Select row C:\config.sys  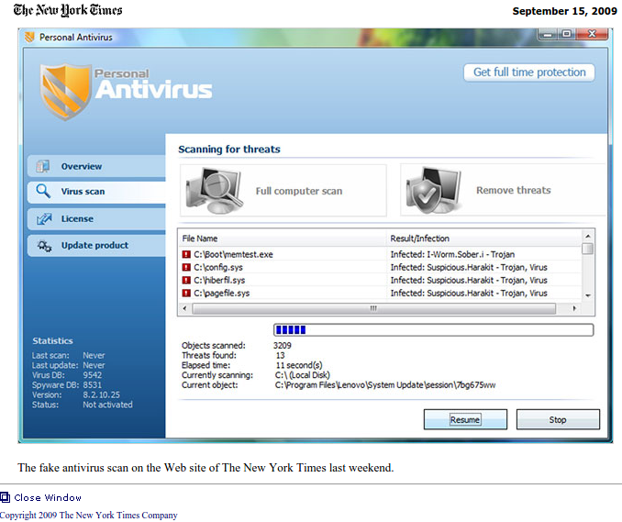coord(380,267)
